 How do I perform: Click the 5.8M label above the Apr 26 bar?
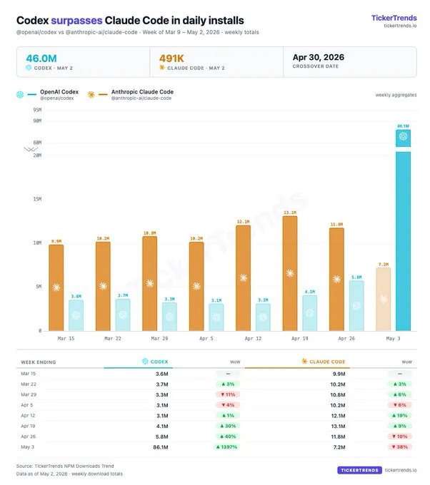(356, 277)
